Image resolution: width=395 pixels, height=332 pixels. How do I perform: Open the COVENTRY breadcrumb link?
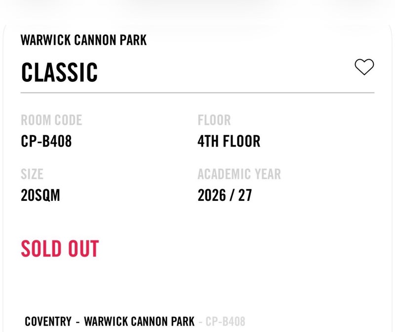(48, 322)
